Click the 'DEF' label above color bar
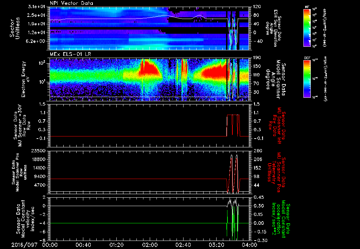Screen dimensions: 360x249 click(307, 58)
